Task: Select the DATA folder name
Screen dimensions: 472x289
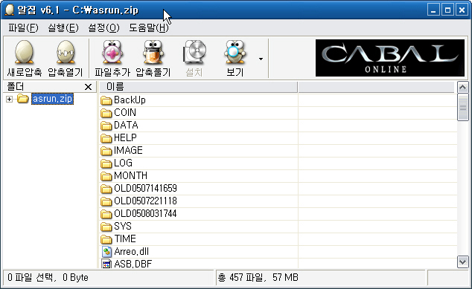Action: coord(126,125)
